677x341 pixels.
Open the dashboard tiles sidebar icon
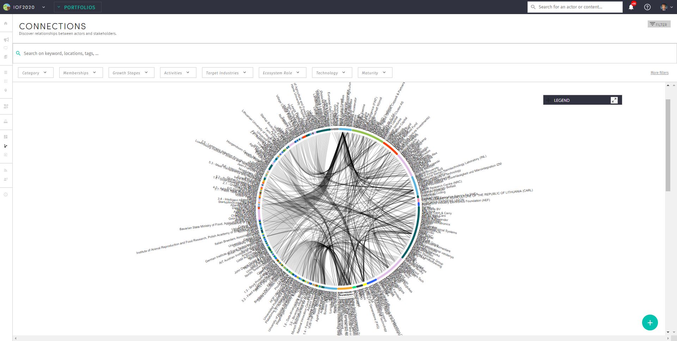pos(6,137)
